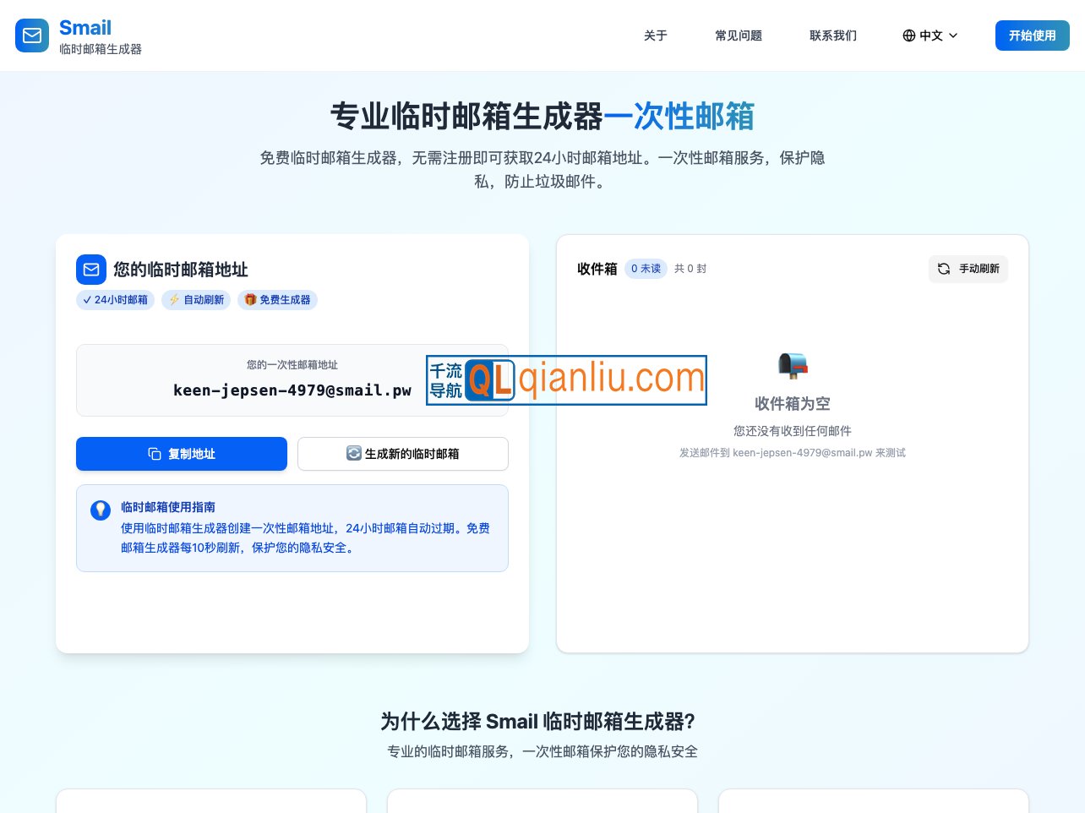Toggle the 0 未读 unread filter badge

coord(646,269)
